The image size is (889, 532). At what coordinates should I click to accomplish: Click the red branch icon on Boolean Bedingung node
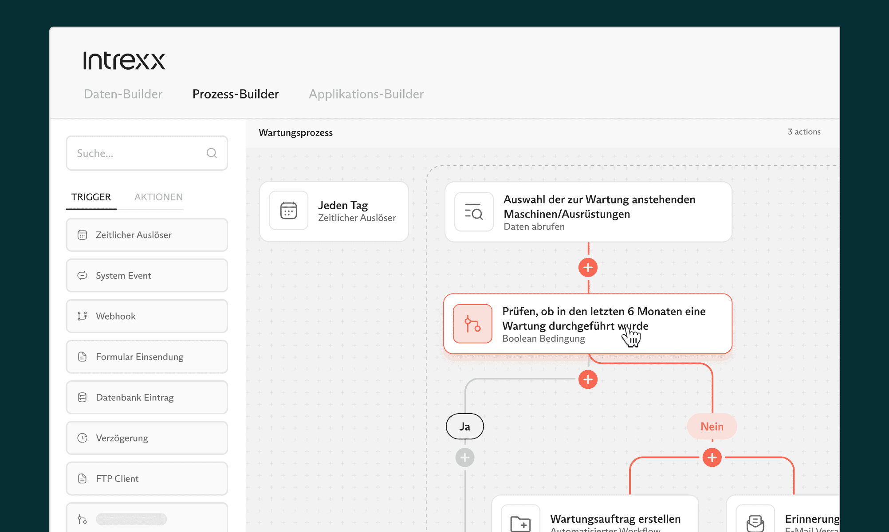point(472,324)
